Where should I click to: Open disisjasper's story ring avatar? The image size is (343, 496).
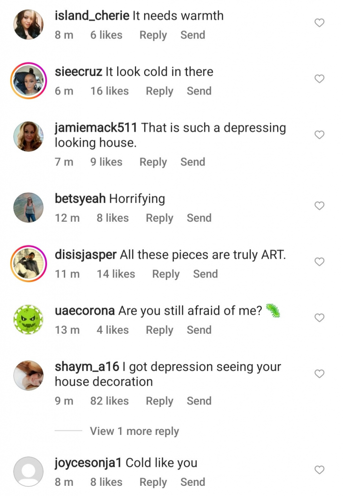tap(29, 263)
